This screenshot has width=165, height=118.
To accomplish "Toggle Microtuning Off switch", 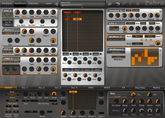I will click(x=55, y=104).
